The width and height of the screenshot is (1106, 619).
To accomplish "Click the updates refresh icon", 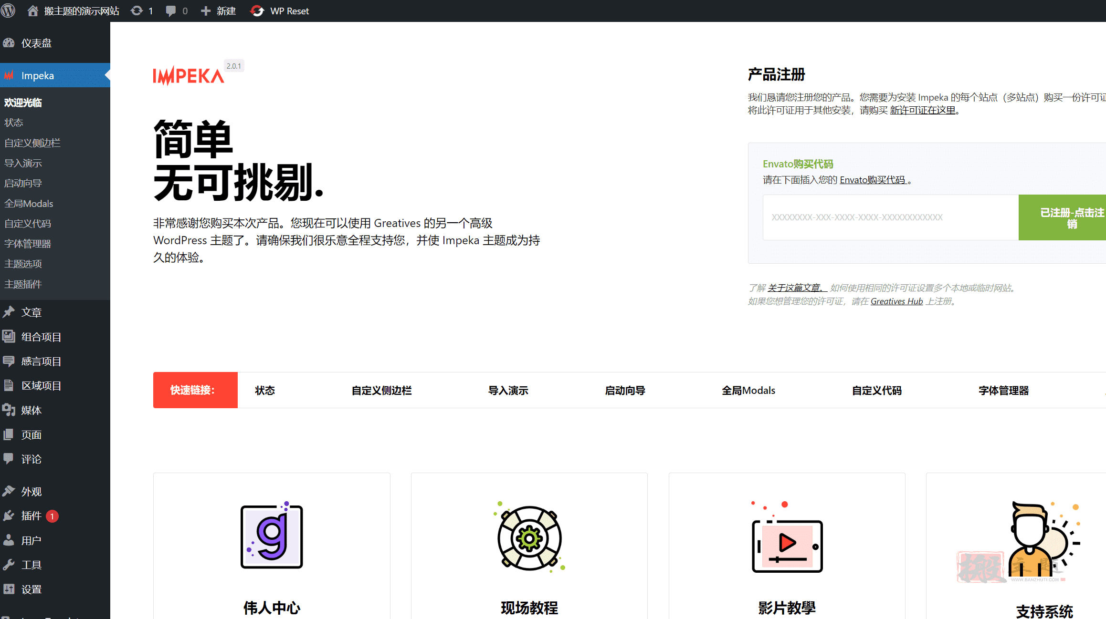I will (x=137, y=10).
